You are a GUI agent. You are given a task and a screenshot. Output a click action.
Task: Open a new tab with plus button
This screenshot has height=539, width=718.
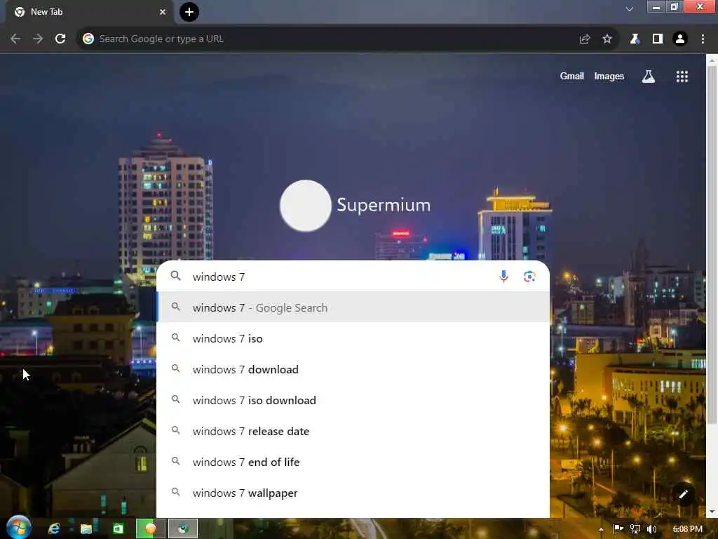click(189, 12)
